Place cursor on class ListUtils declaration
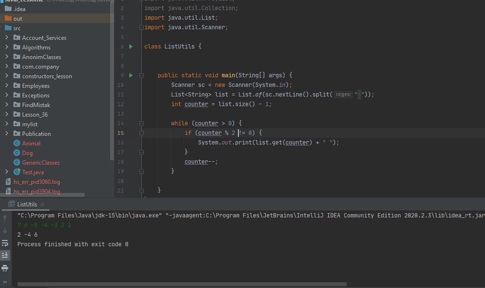This screenshot has height=288, width=485. click(173, 47)
